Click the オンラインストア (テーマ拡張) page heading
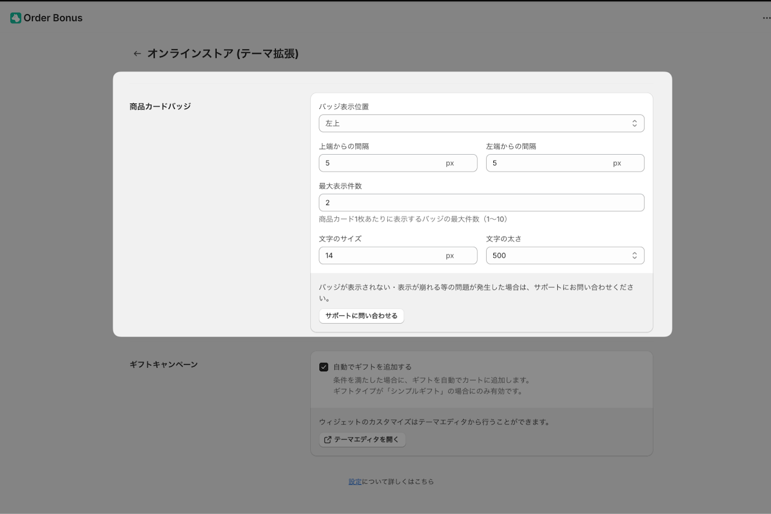This screenshot has height=514, width=771. (223, 54)
